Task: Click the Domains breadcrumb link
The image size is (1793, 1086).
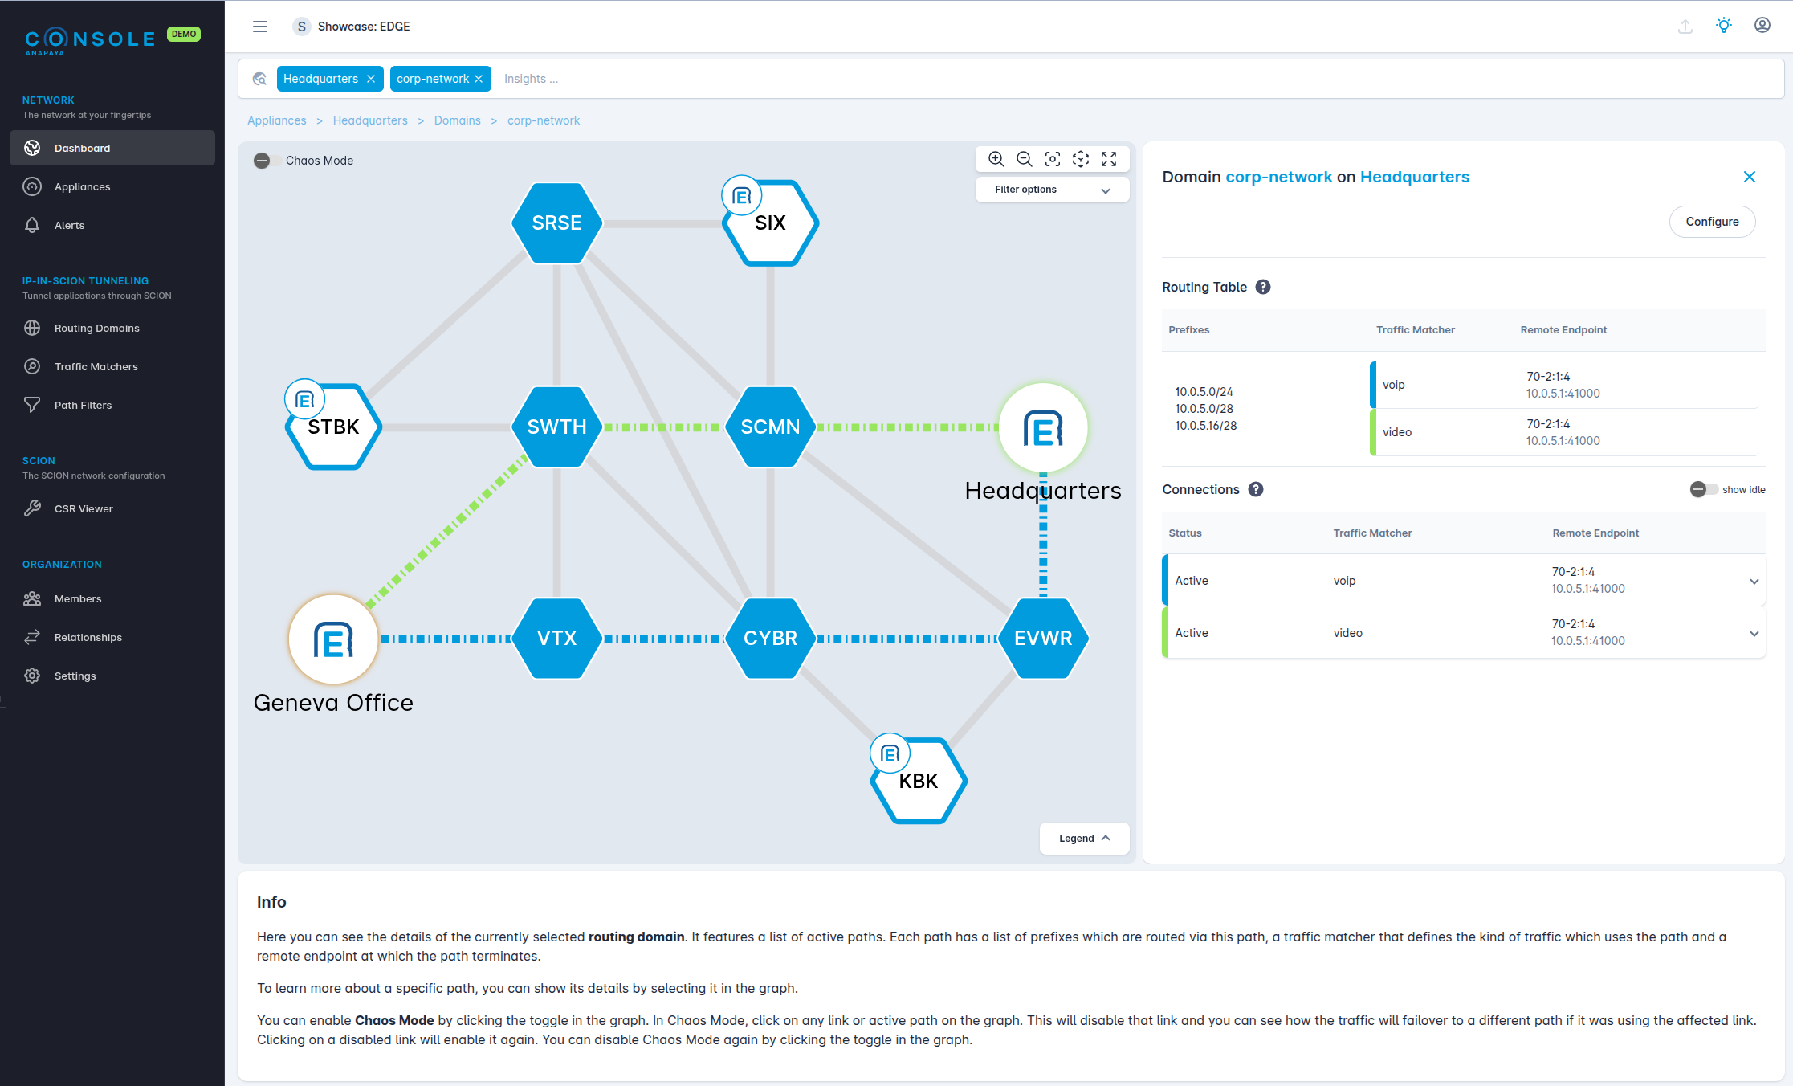Action: pyautogui.click(x=457, y=120)
